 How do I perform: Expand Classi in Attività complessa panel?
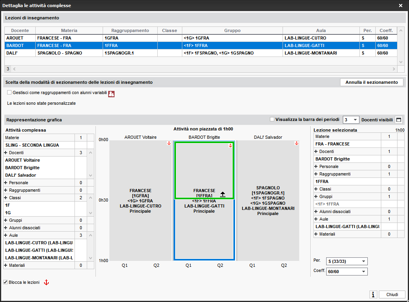[x=6, y=198]
